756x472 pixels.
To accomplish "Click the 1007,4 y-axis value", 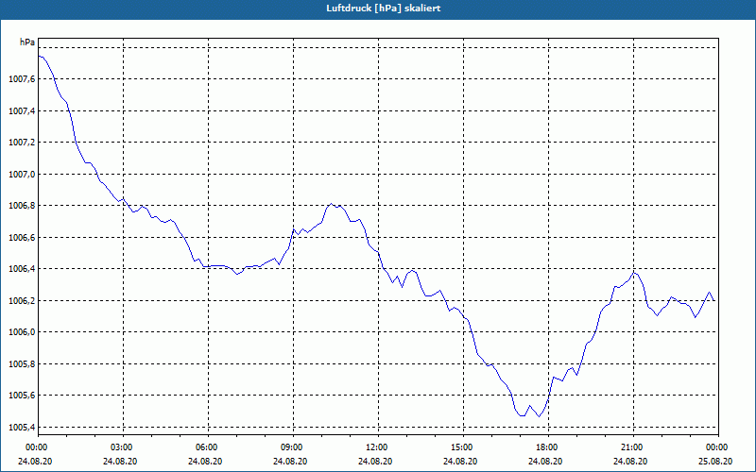I will pos(22,111).
